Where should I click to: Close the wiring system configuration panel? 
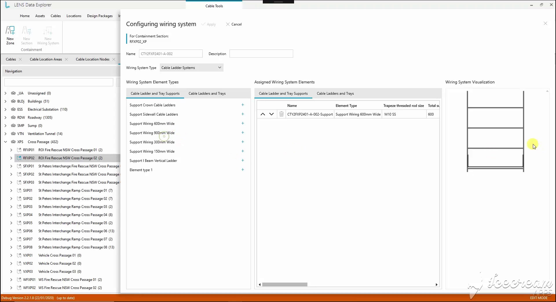click(x=545, y=23)
